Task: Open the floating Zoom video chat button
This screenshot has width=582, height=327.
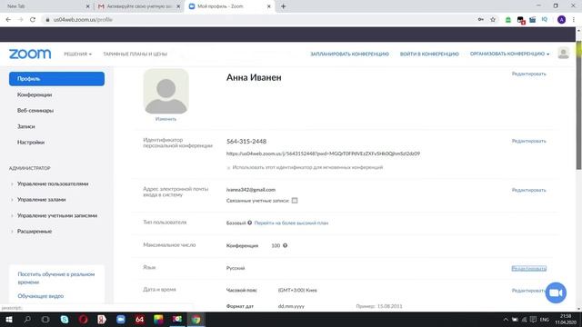Action: [556, 292]
